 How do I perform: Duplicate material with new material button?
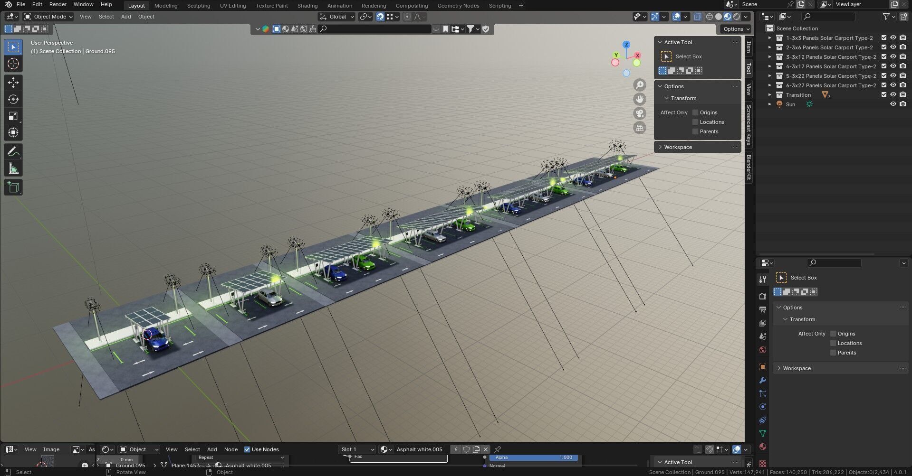[x=476, y=449]
